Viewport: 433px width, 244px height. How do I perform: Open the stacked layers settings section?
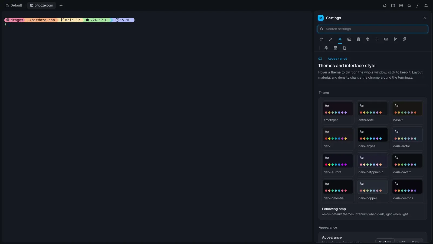tap(326, 48)
